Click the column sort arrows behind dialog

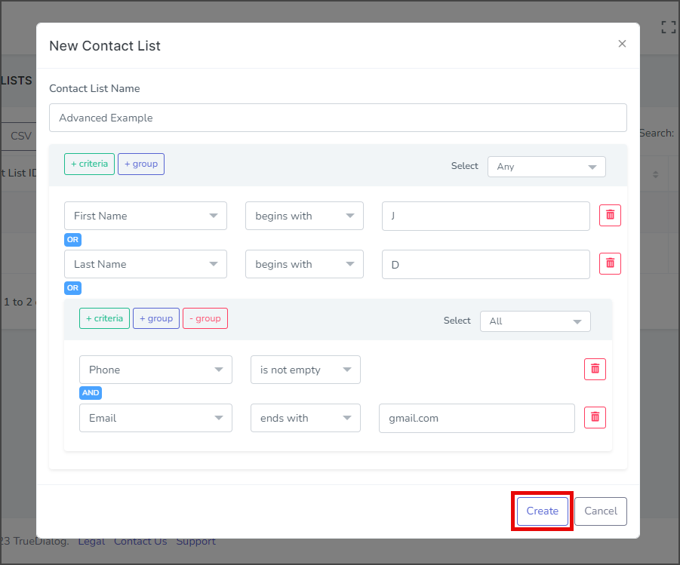[656, 174]
